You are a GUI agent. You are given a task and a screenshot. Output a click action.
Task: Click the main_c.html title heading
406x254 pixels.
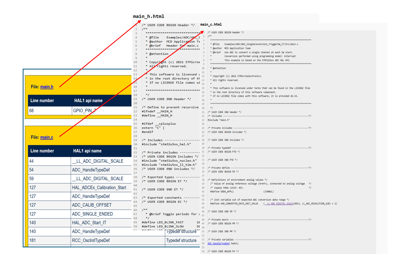[x=211, y=25]
